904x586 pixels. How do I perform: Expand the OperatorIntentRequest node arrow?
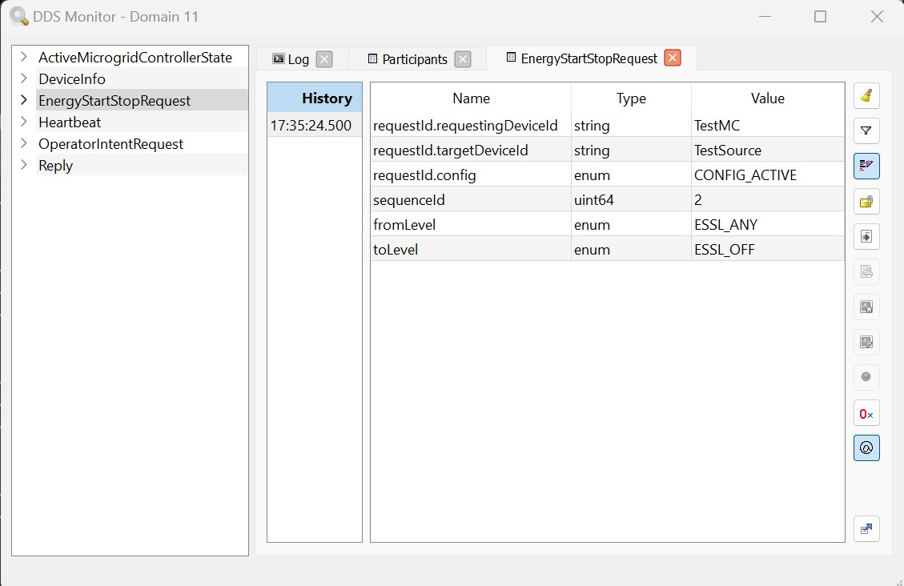(24, 144)
